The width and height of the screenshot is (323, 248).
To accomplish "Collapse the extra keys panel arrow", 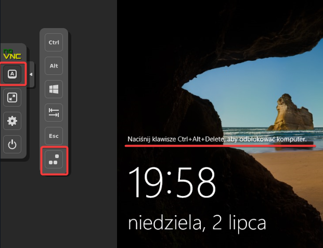I will (x=31, y=75).
